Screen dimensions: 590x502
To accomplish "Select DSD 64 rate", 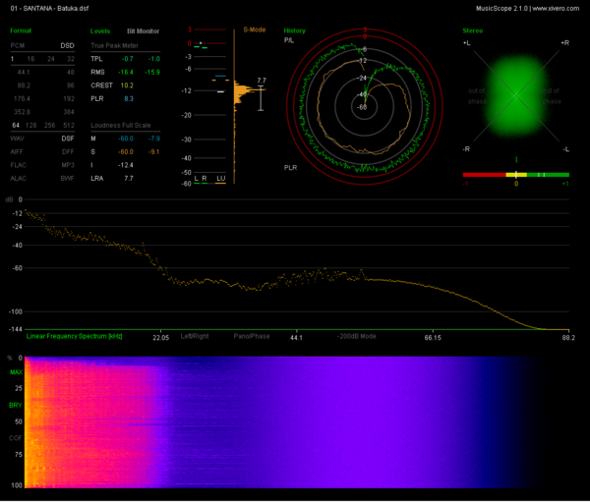I will click(x=16, y=125).
